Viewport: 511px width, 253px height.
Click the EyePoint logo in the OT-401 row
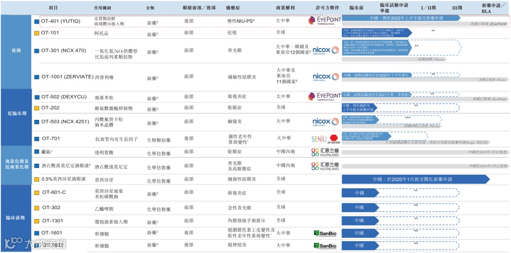pos(325,21)
